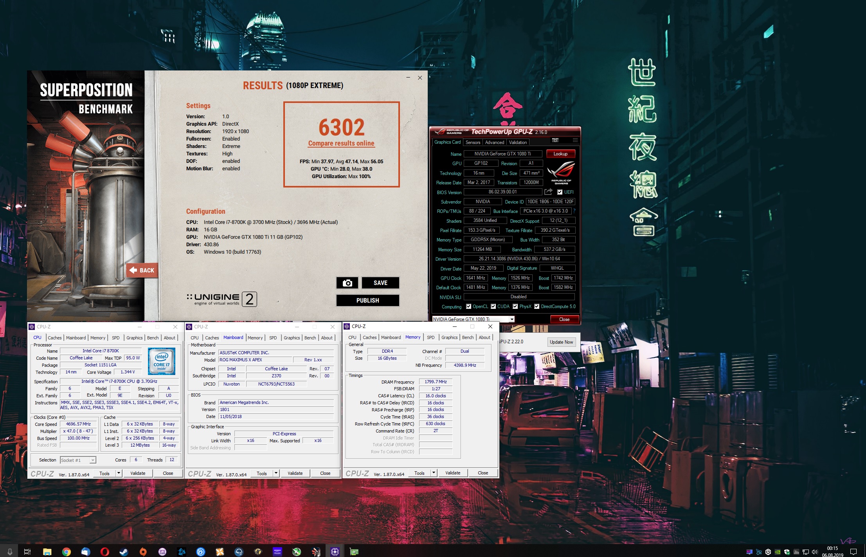Viewport: 866px width, 557px height.
Task: Click the Bus Interface question mark in GPU-Z
Action: point(574,211)
